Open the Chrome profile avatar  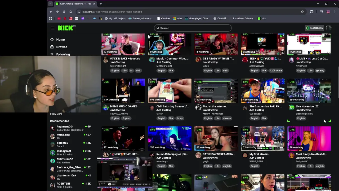tap(328, 12)
